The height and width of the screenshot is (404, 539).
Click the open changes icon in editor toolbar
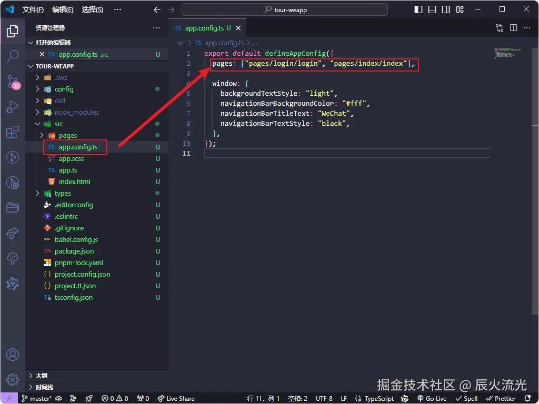[x=500, y=28]
